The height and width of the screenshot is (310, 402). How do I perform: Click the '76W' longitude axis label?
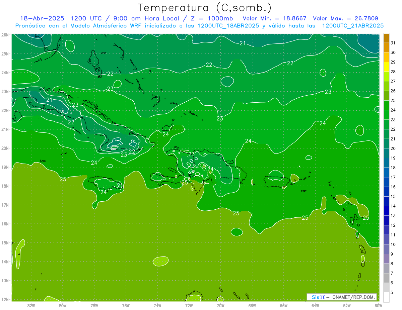point(126,305)
